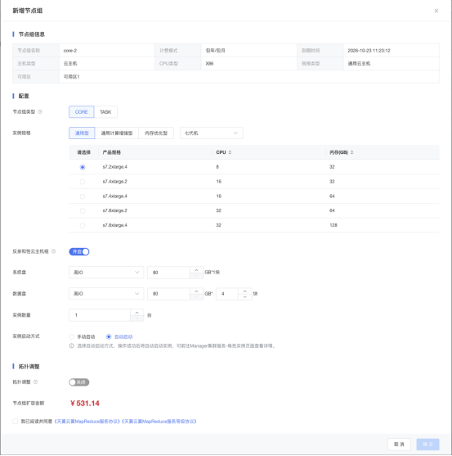Sort the table by 内存(GB) column
The image size is (452, 456).
[351, 152]
